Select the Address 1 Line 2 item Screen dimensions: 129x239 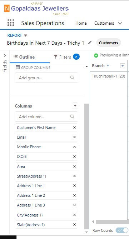click(x=46, y=195)
